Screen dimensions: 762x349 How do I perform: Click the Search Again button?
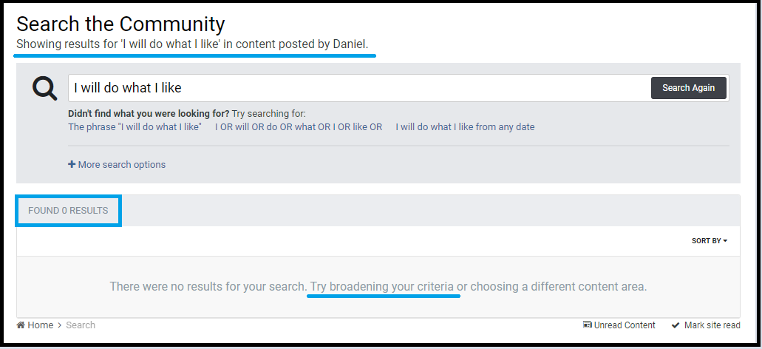(689, 88)
